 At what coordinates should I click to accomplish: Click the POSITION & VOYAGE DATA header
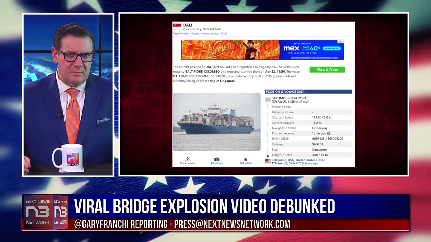308,92
